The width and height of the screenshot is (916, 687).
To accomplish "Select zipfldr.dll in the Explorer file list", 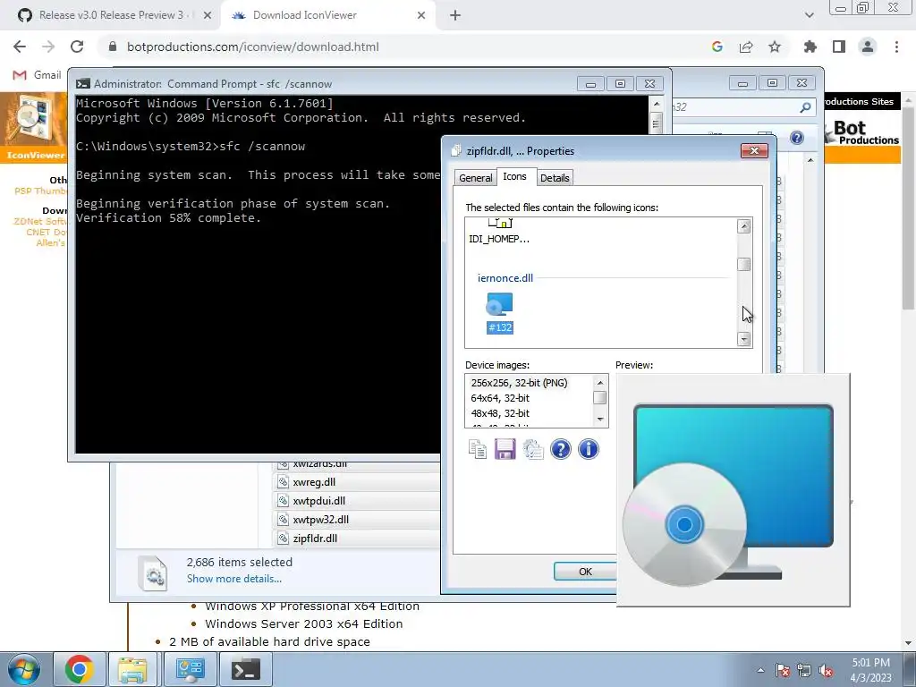I will (x=315, y=538).
